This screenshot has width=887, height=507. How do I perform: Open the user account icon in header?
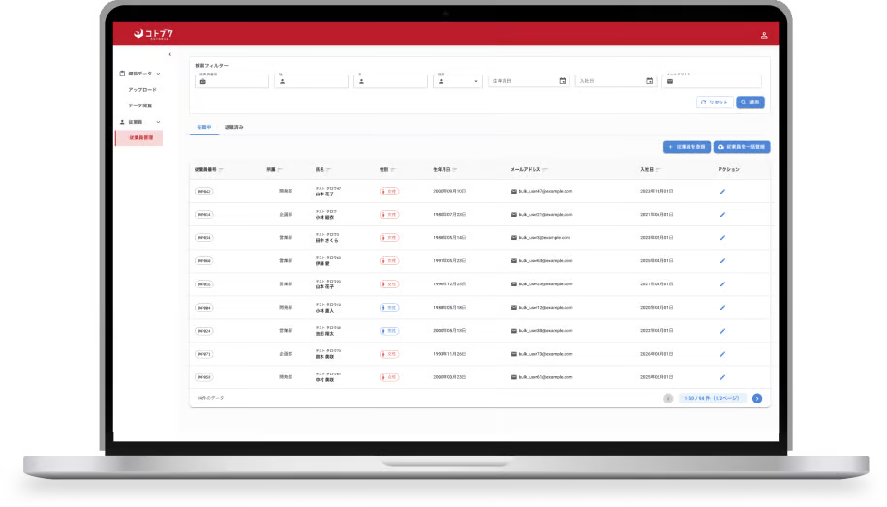tap(764, 35)
